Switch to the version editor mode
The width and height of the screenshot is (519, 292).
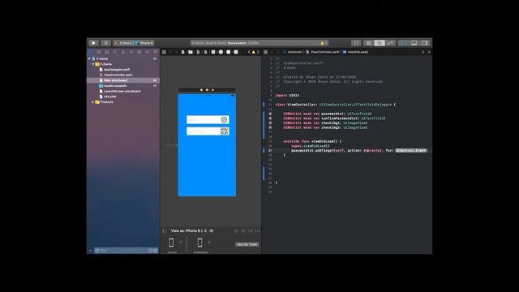pos(390,43)
